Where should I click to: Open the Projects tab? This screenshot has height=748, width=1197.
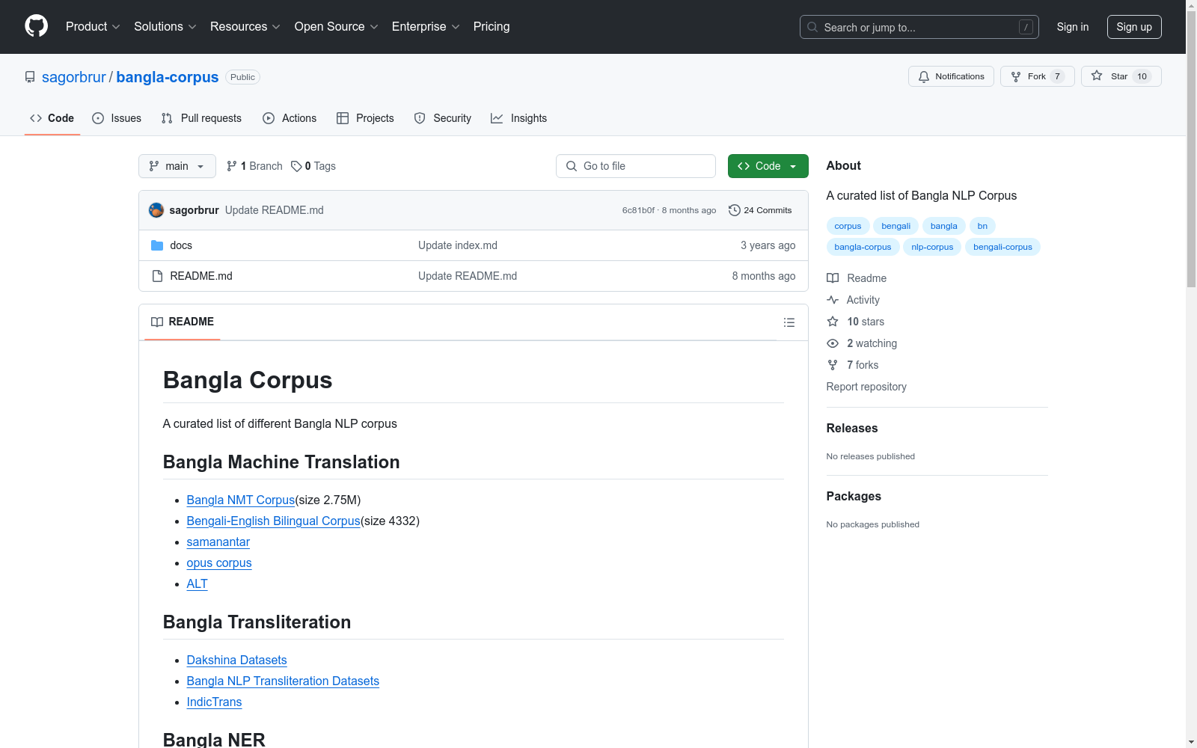click(x=365, y=118)
